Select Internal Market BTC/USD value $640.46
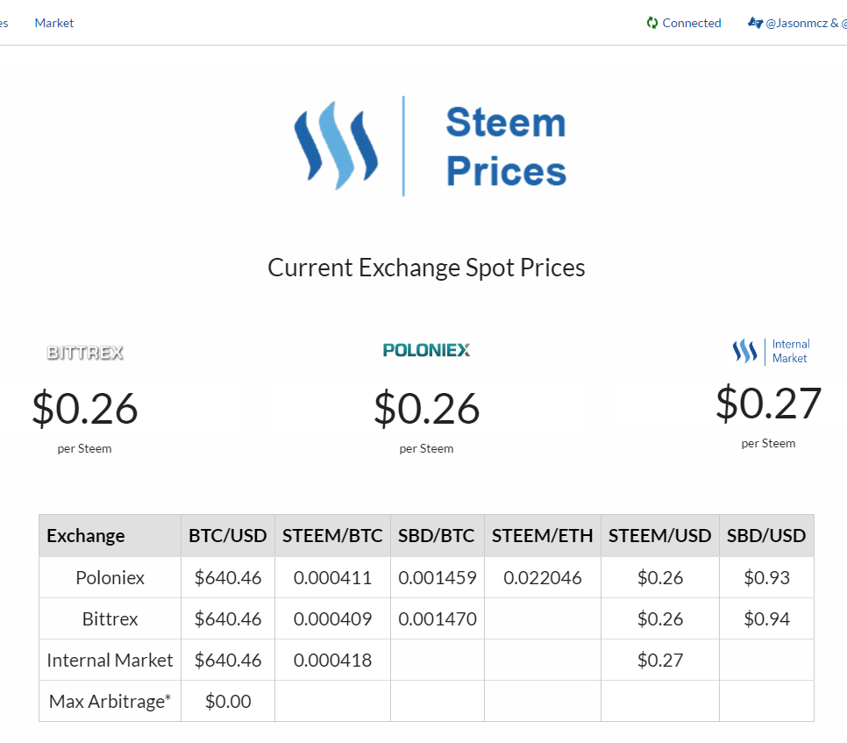This screenshot has width=847, height=743. click(228, 660)
